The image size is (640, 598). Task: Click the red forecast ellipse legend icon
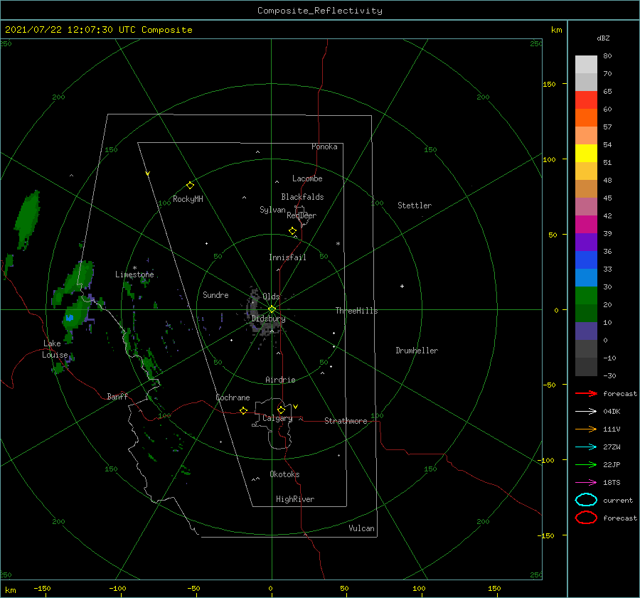[586, 518]
